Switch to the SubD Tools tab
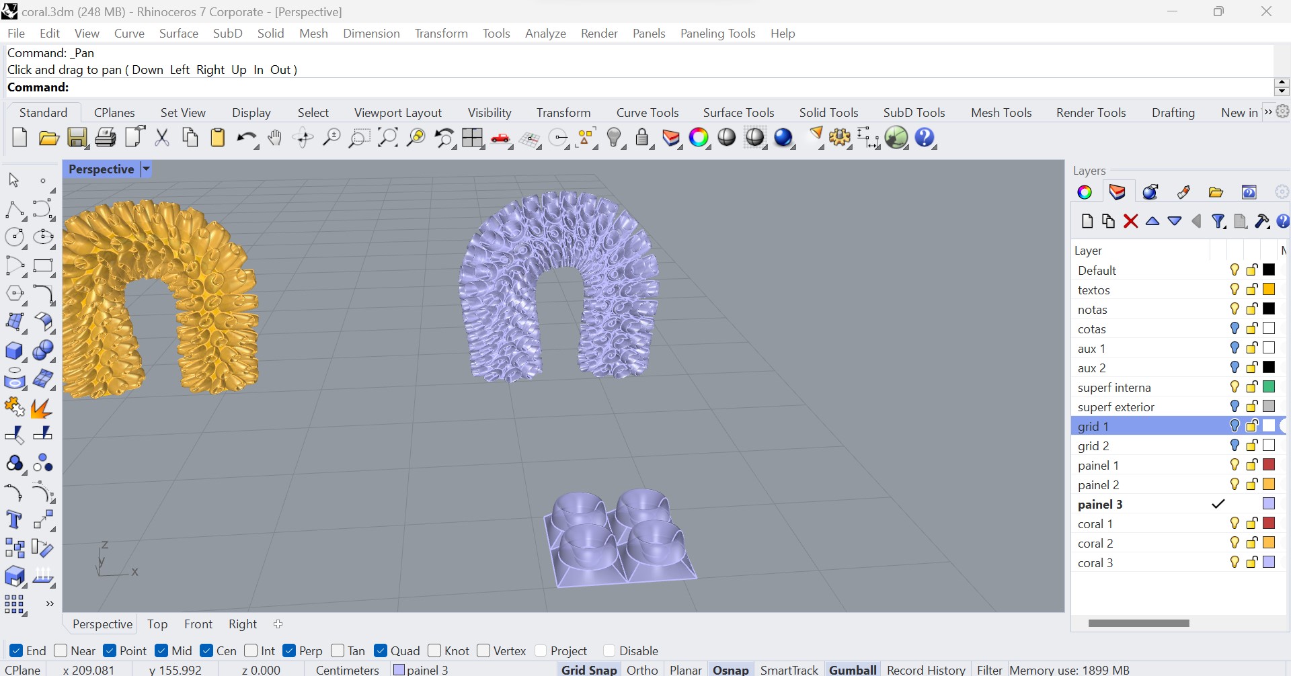The image size is (1291, 676). [914, 112]
